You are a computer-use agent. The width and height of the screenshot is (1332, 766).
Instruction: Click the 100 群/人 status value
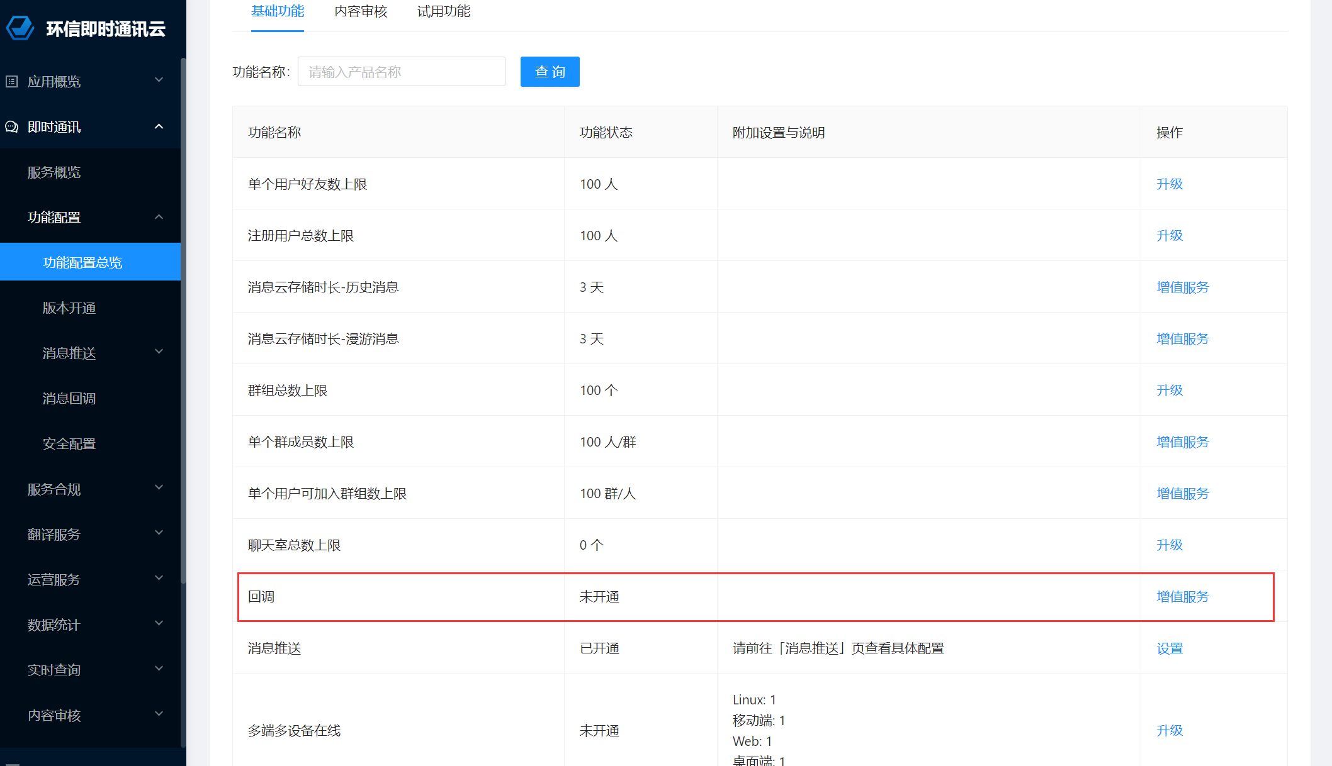(608, 494)
